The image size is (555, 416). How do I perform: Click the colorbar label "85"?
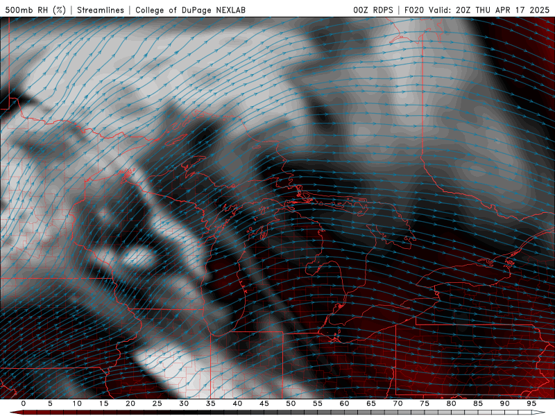478,404
